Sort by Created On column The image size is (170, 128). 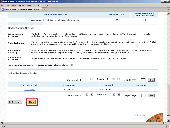[x=69, y=85]
